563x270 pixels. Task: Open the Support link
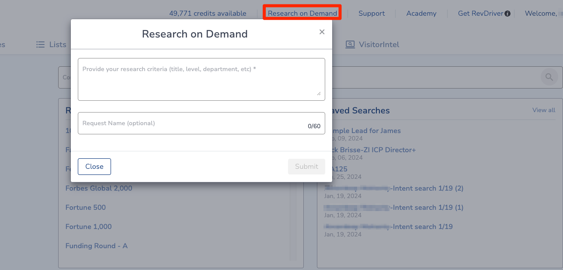tap(372, 14)
